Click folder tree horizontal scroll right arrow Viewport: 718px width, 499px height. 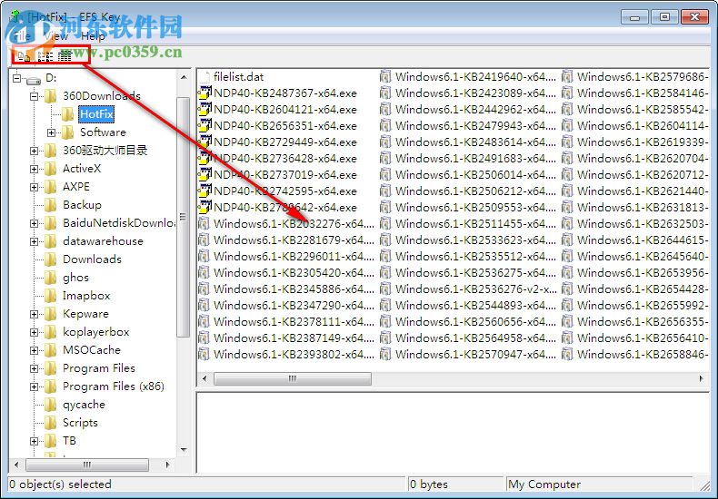[x=167, y=465]
